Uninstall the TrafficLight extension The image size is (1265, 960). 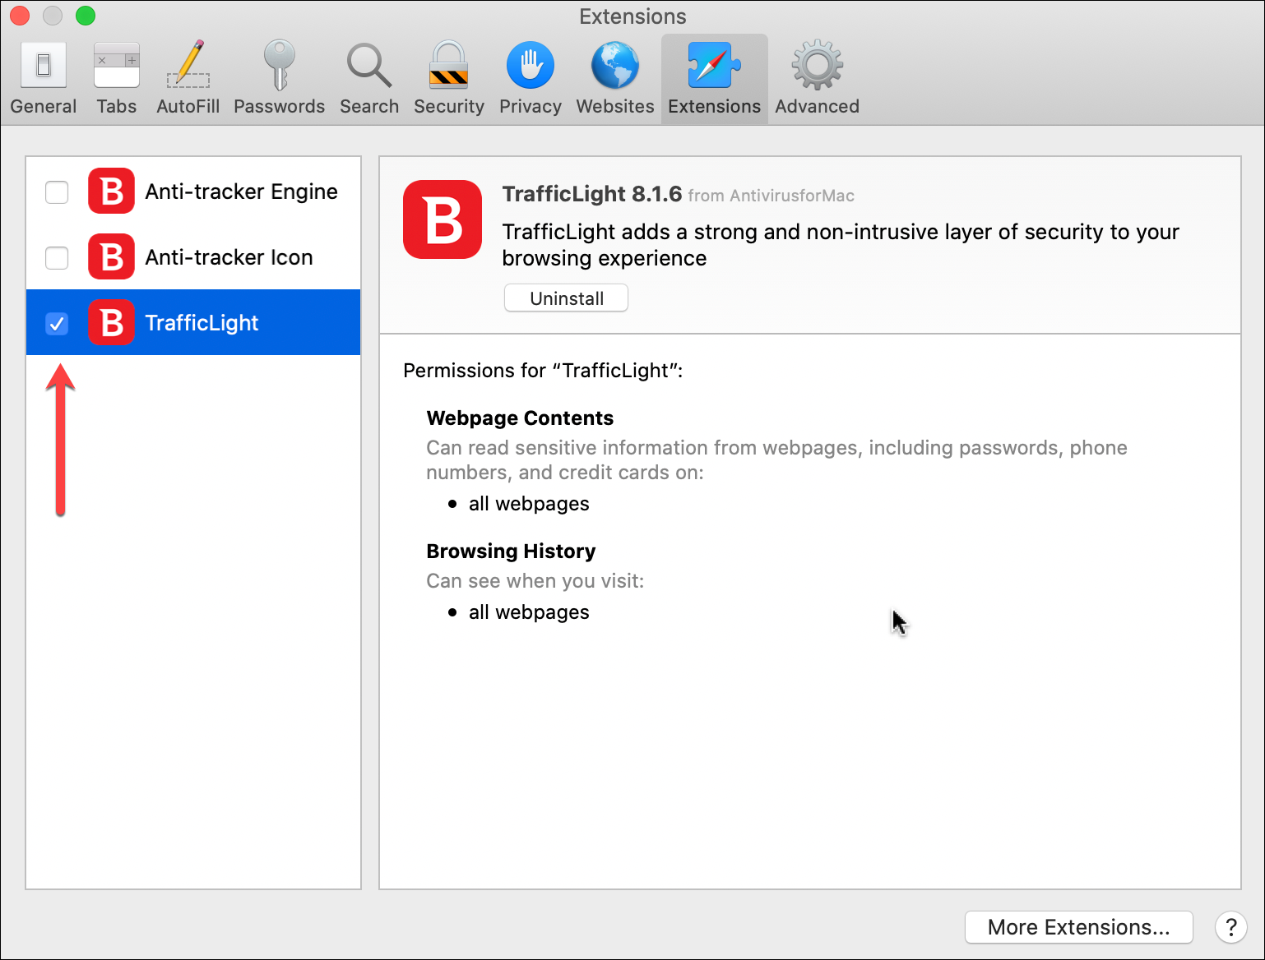click(565, 298)
